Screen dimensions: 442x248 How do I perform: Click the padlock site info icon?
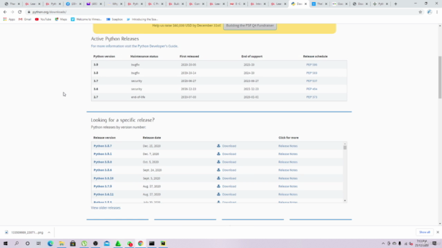pos(29,12)
